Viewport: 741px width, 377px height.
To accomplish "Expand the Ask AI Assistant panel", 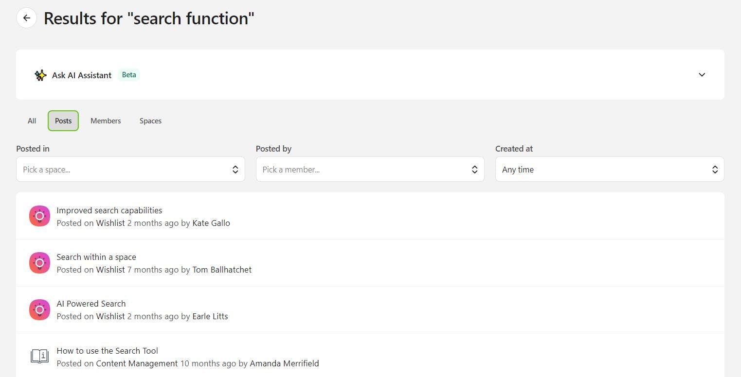I will [702, 75].
